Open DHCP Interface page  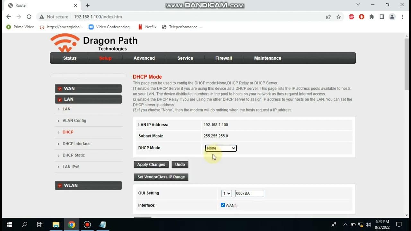tap(76, 144)
